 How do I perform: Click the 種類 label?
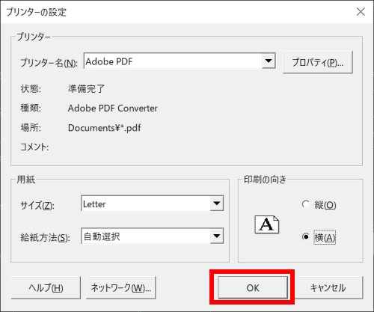(31, 108)
